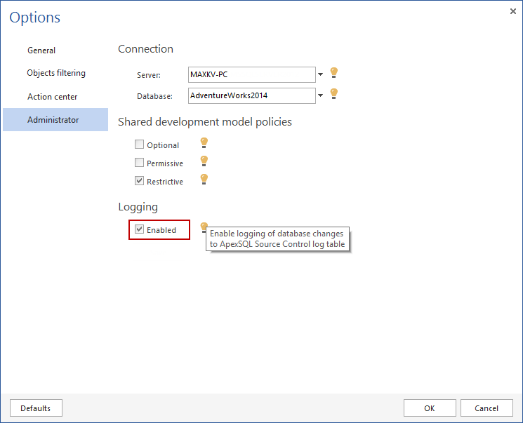Click the Restrictive policy lightbulb hint
Screen dimensions: 523x423
(x=204, y=179)
